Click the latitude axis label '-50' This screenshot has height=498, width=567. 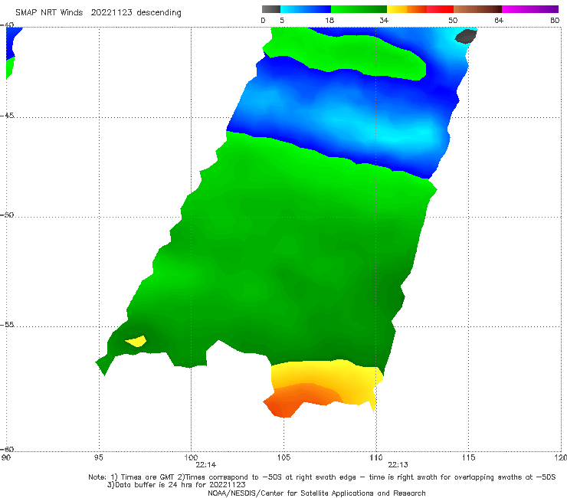point(7,215)
